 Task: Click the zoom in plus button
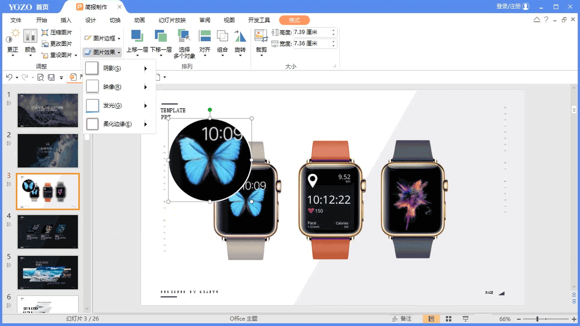[x=574, y=319]
